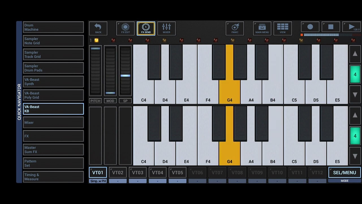Play D5 on the upper keyboard
The width and height of the screenshot is (362, 204).
pyautogui.click(x=316, y=92)
